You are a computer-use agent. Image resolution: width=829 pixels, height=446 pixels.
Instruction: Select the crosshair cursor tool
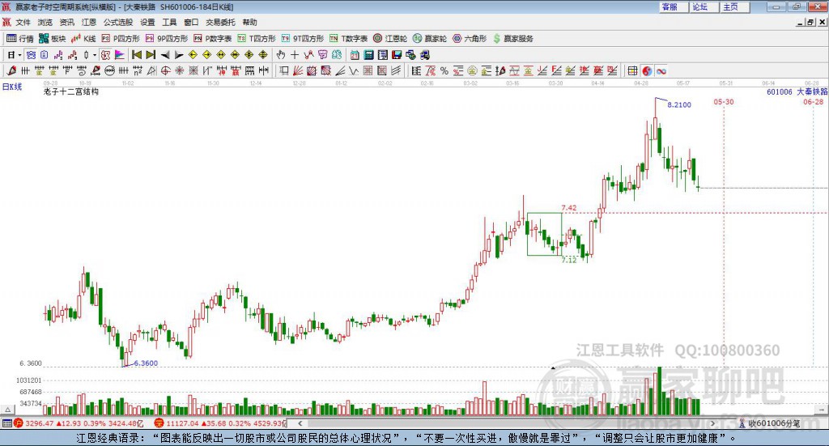point(295,55)
